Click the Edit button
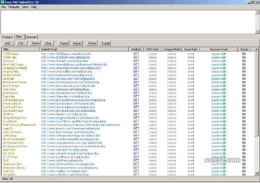Viewport: 260px width, 183px height. coord(21,44)
